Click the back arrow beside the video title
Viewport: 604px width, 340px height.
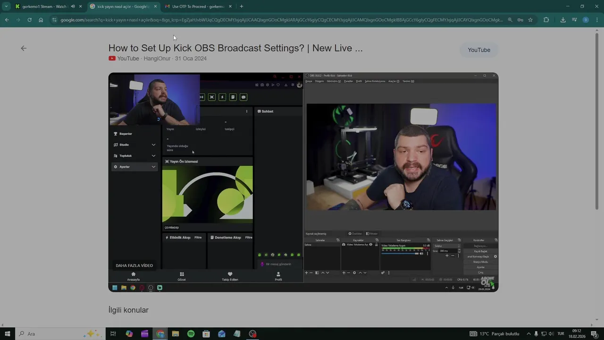tap(24, 48)
